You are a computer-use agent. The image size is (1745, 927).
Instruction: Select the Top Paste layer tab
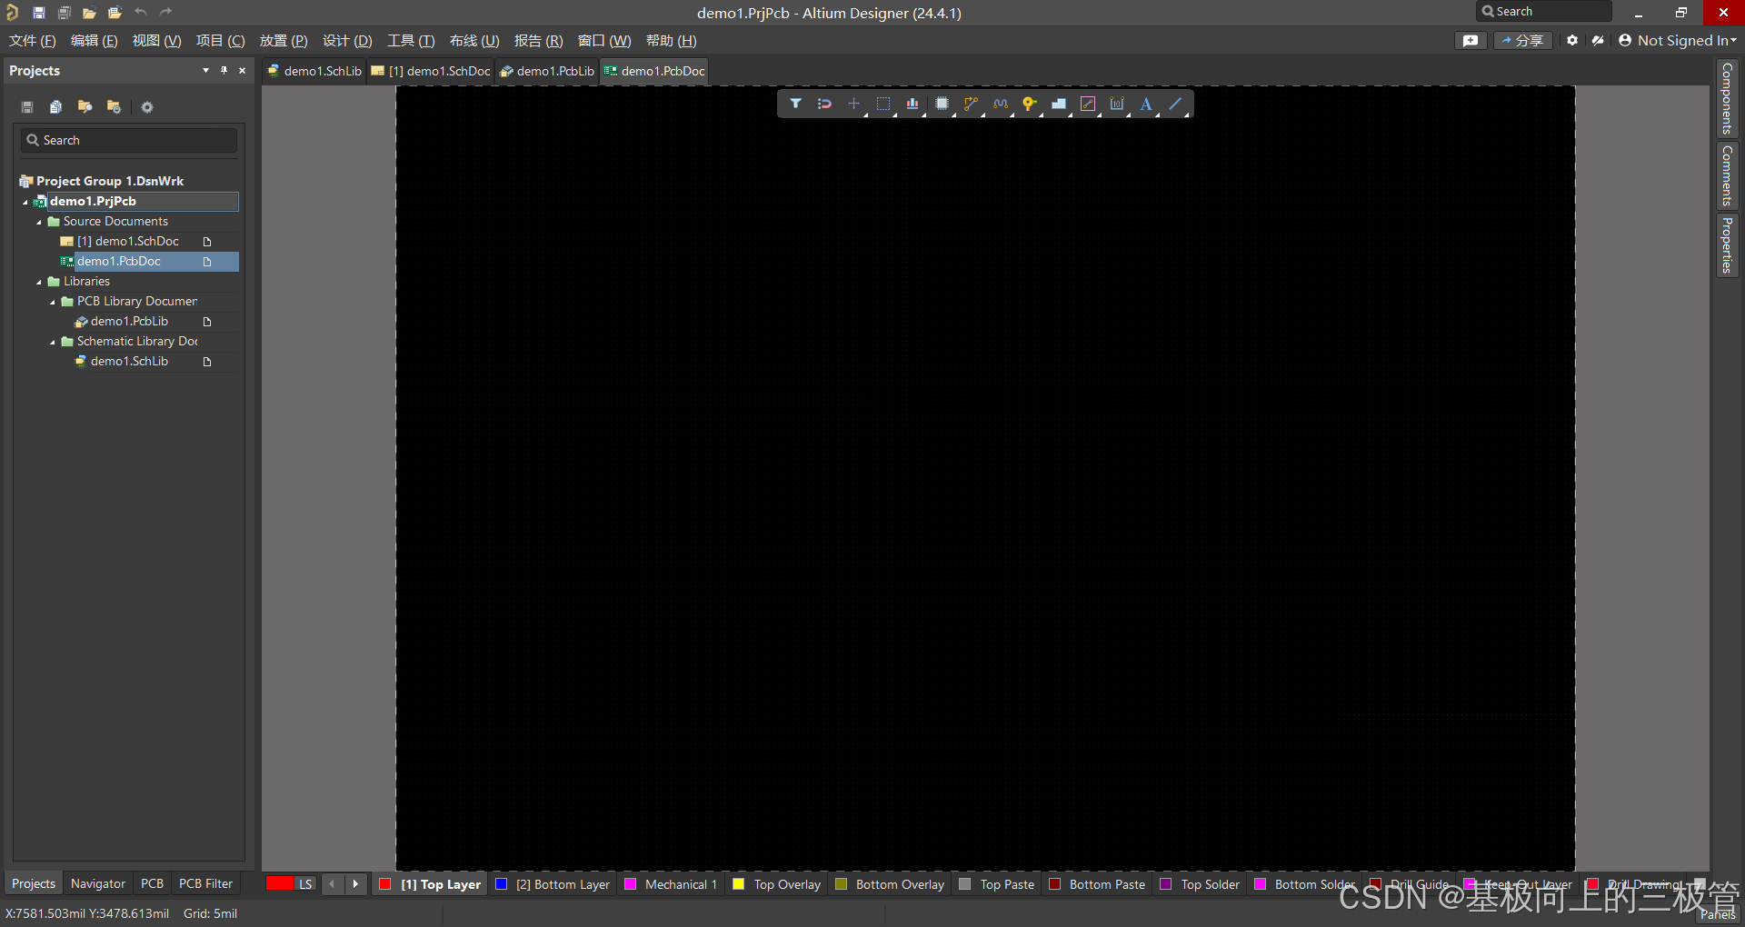point(997,884)
